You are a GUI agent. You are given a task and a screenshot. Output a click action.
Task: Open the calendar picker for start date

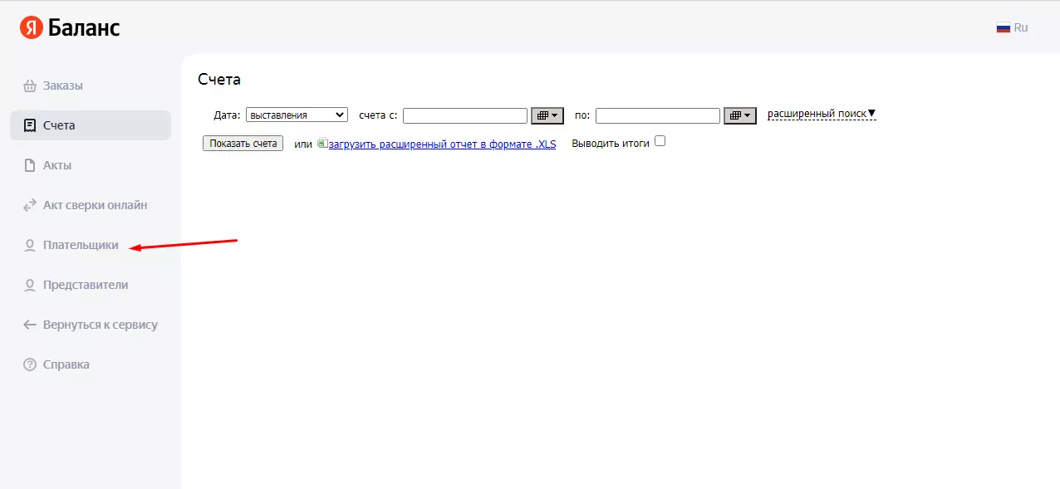tap(547, 115)
